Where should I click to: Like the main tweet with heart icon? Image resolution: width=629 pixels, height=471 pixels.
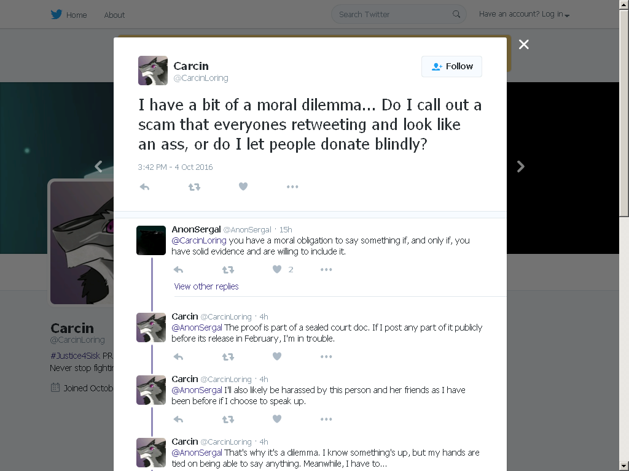[243, 186]
